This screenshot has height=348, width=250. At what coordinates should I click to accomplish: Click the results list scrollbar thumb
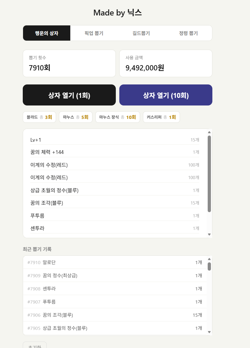pos(209,174)
